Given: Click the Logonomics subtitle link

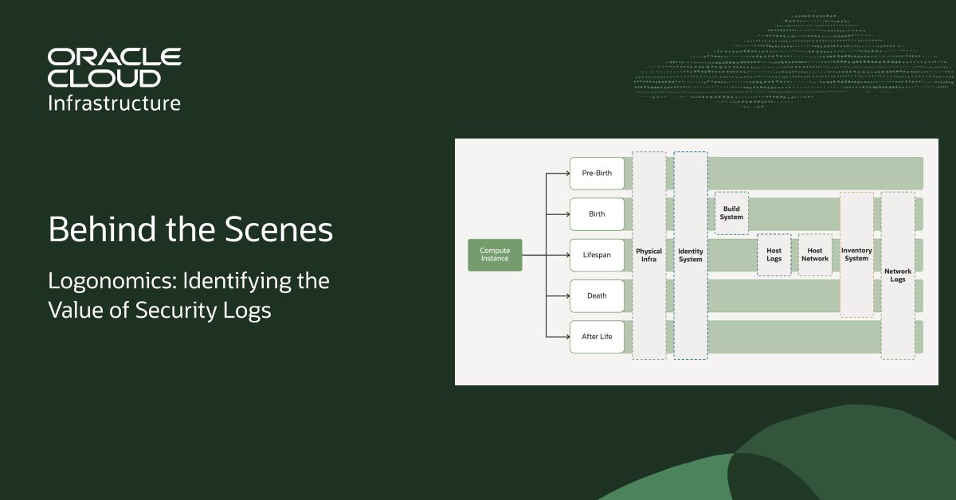Looking at the screenshot, I should (x=189, y=295).
